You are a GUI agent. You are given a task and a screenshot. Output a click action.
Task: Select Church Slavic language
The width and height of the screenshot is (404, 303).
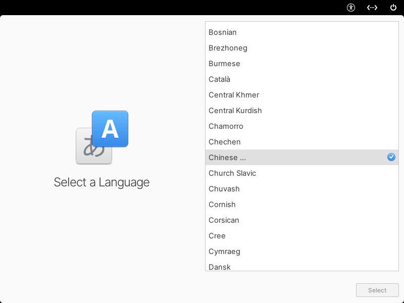click(301, 173)
